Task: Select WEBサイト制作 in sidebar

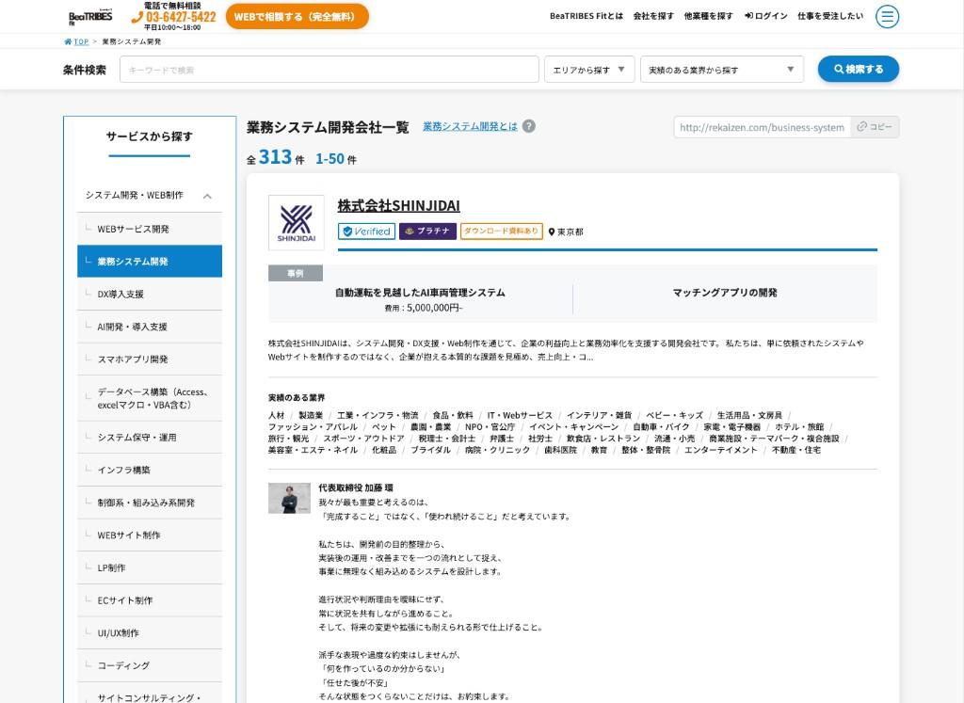Action: click(150, 535)
